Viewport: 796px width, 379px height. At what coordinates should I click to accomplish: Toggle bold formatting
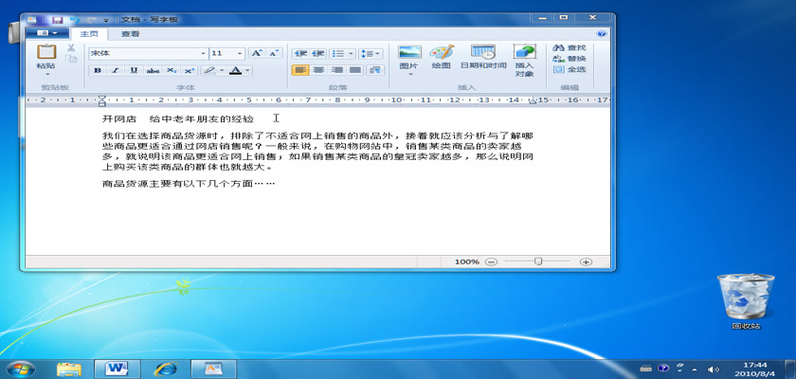(x=97, y=70)
